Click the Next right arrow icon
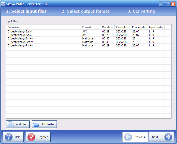This screenshot has height=144, width=177. tap(168, 137)
